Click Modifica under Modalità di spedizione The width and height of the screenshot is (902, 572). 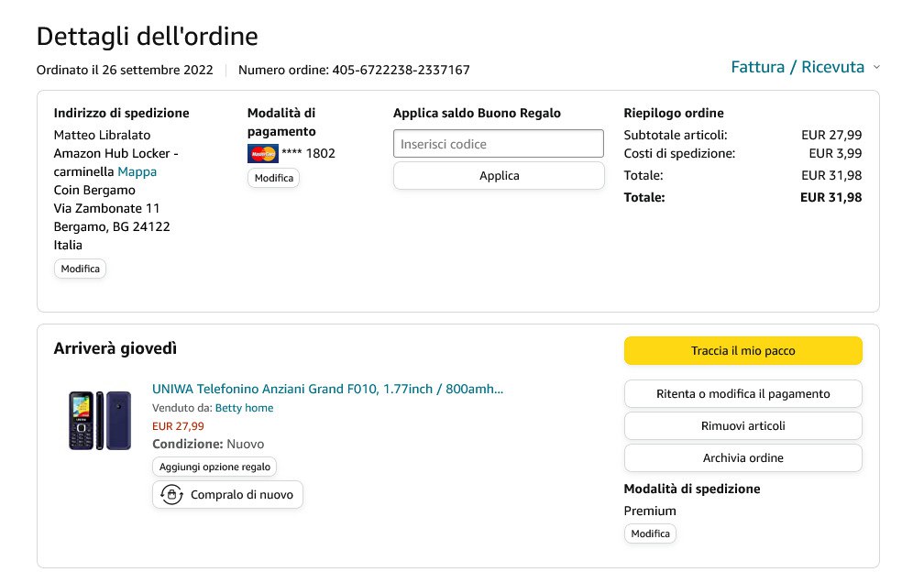(x=650, y=533)
